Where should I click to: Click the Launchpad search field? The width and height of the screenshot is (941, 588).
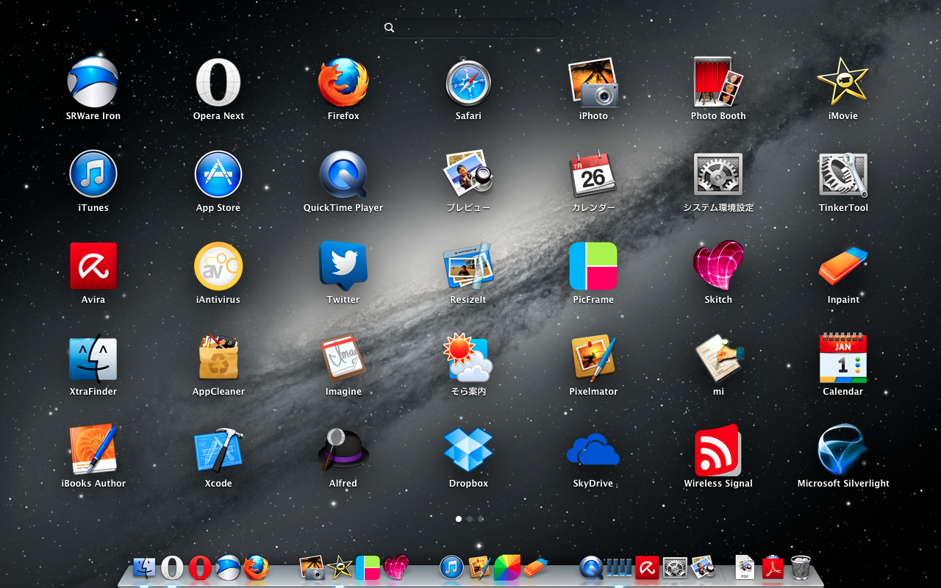point(470,28)
